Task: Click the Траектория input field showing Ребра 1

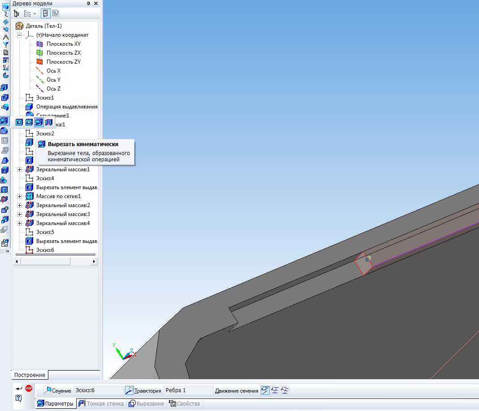Action: click(188, 390)
